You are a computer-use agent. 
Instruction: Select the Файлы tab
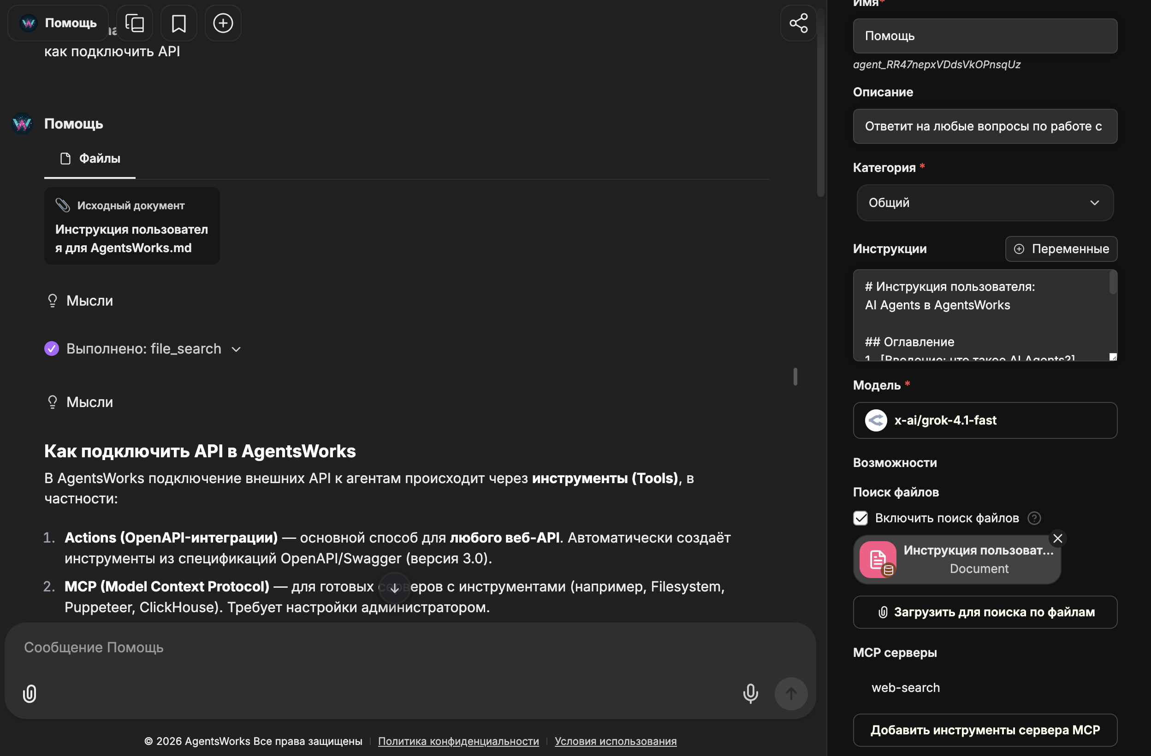(90, 159)
